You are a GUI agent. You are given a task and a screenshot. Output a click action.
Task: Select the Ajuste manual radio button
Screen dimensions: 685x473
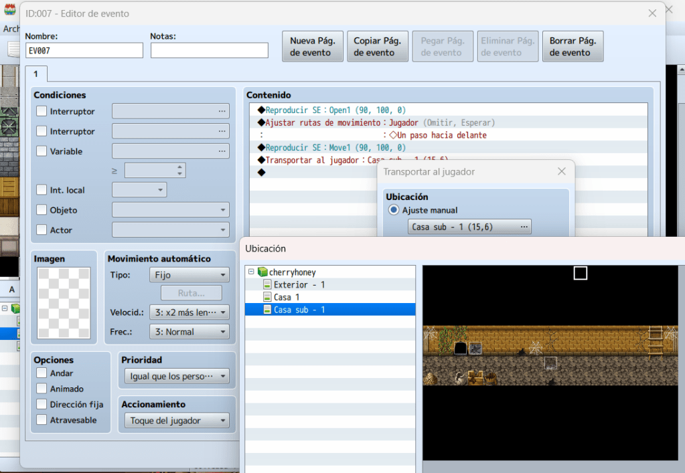tap(394, 210)
